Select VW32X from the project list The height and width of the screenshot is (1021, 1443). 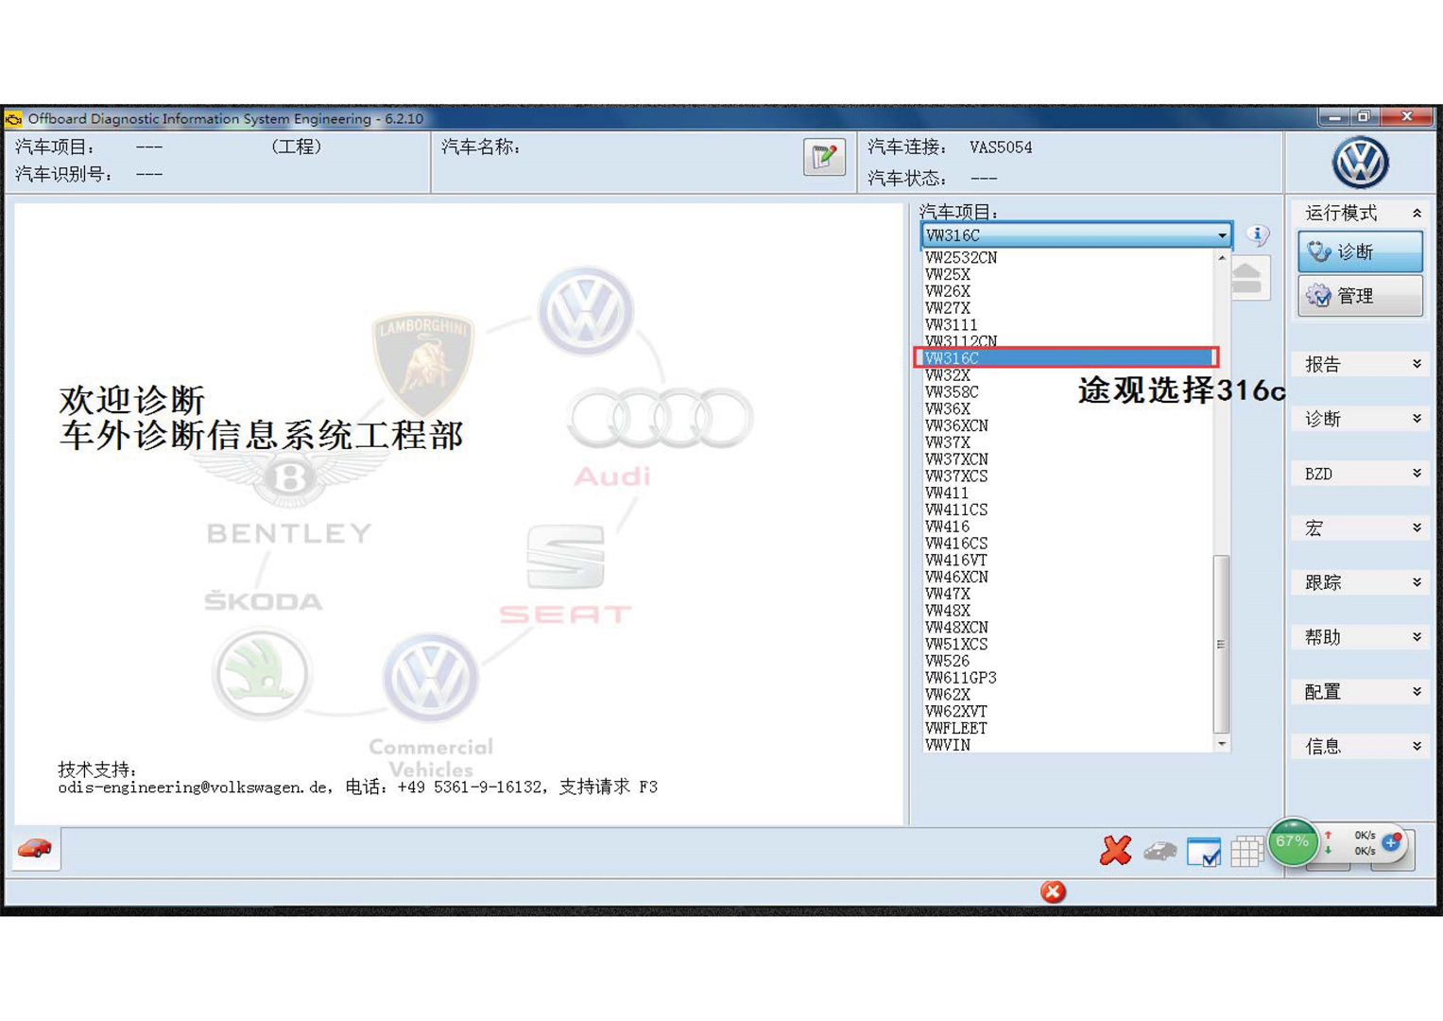tap(1068, 375)
